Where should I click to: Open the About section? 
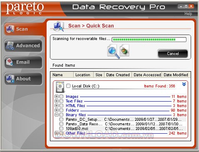[x=23, y=79]
